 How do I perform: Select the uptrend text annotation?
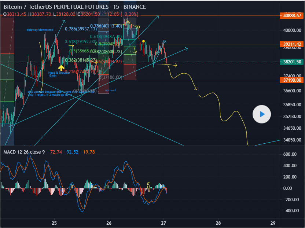(110, 90)
